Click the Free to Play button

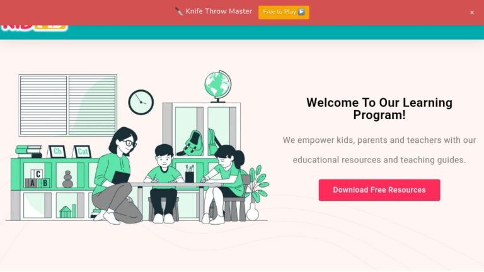[x=284, y=13]
